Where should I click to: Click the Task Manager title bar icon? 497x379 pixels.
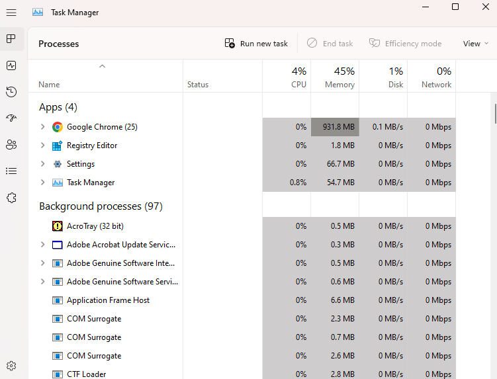point(38,13)
